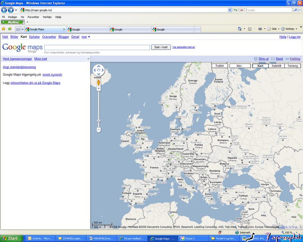Expand the McAfee toolbar dropdown arrow
Image resolution: width=303 pixels, height=242 pixels.
click(27, 22)
